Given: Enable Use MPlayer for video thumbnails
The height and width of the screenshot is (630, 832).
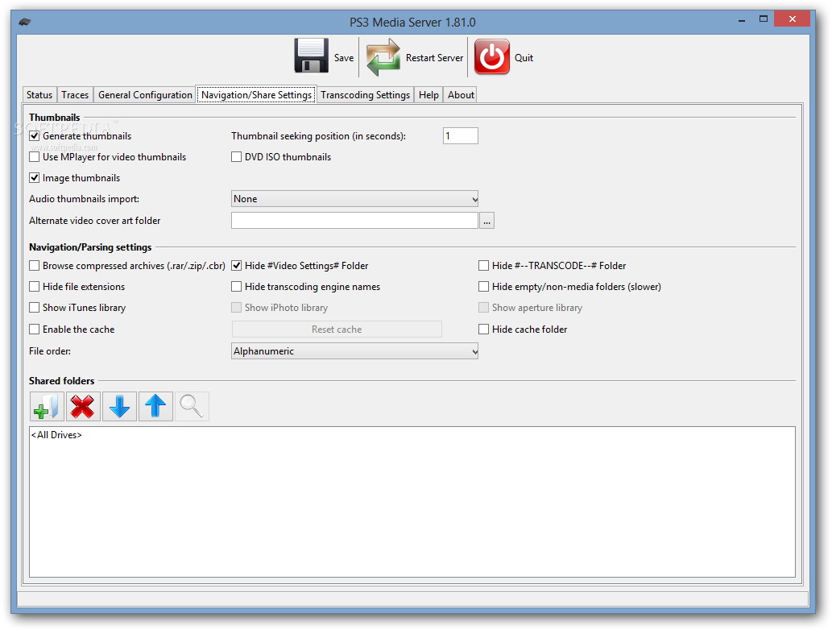Looking at the screenshot, I should coord(35,157).
